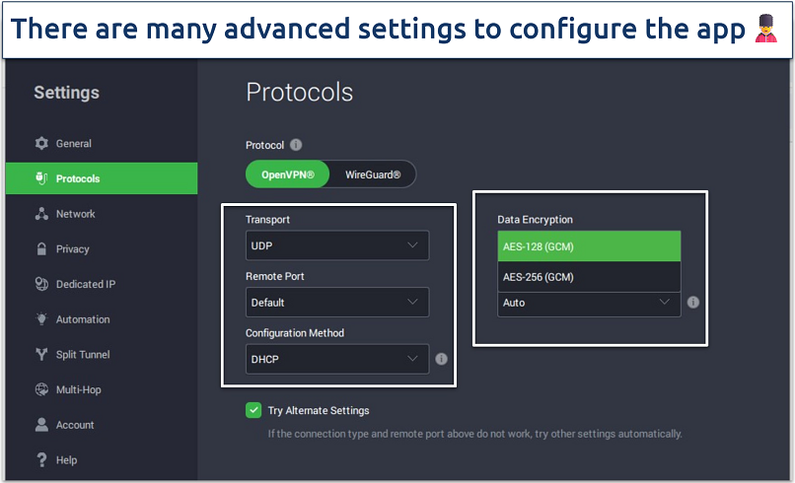Viewport: 795px width, 483px height.
Task: Click the Privacy padlock icon
Action: coord(41,249)
